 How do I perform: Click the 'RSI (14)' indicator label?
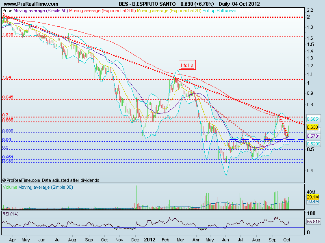[11, 214]
